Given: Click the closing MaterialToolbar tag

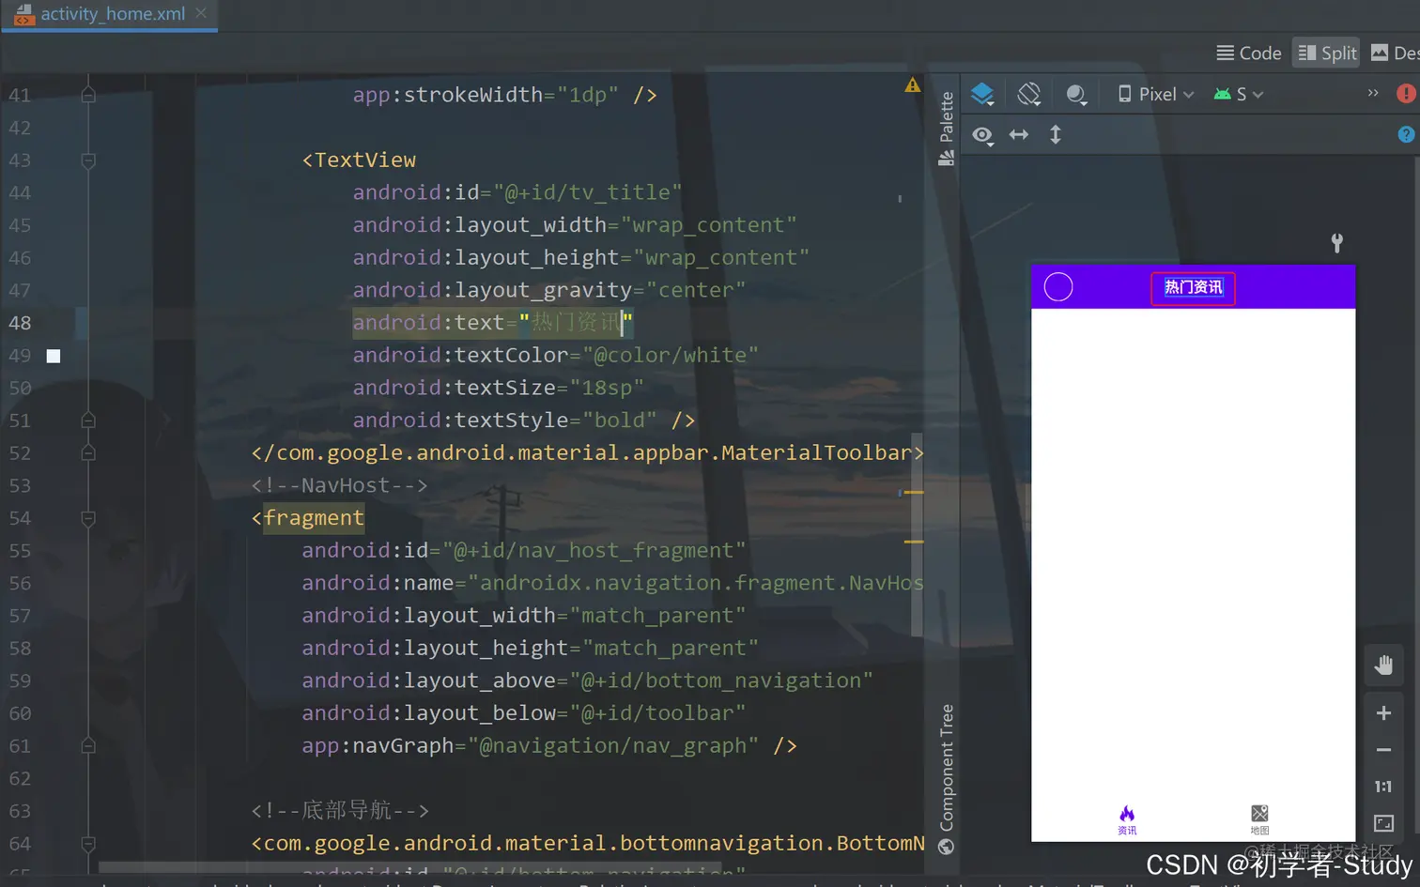Looking at the screenshot, I should (x=588, y=453).
